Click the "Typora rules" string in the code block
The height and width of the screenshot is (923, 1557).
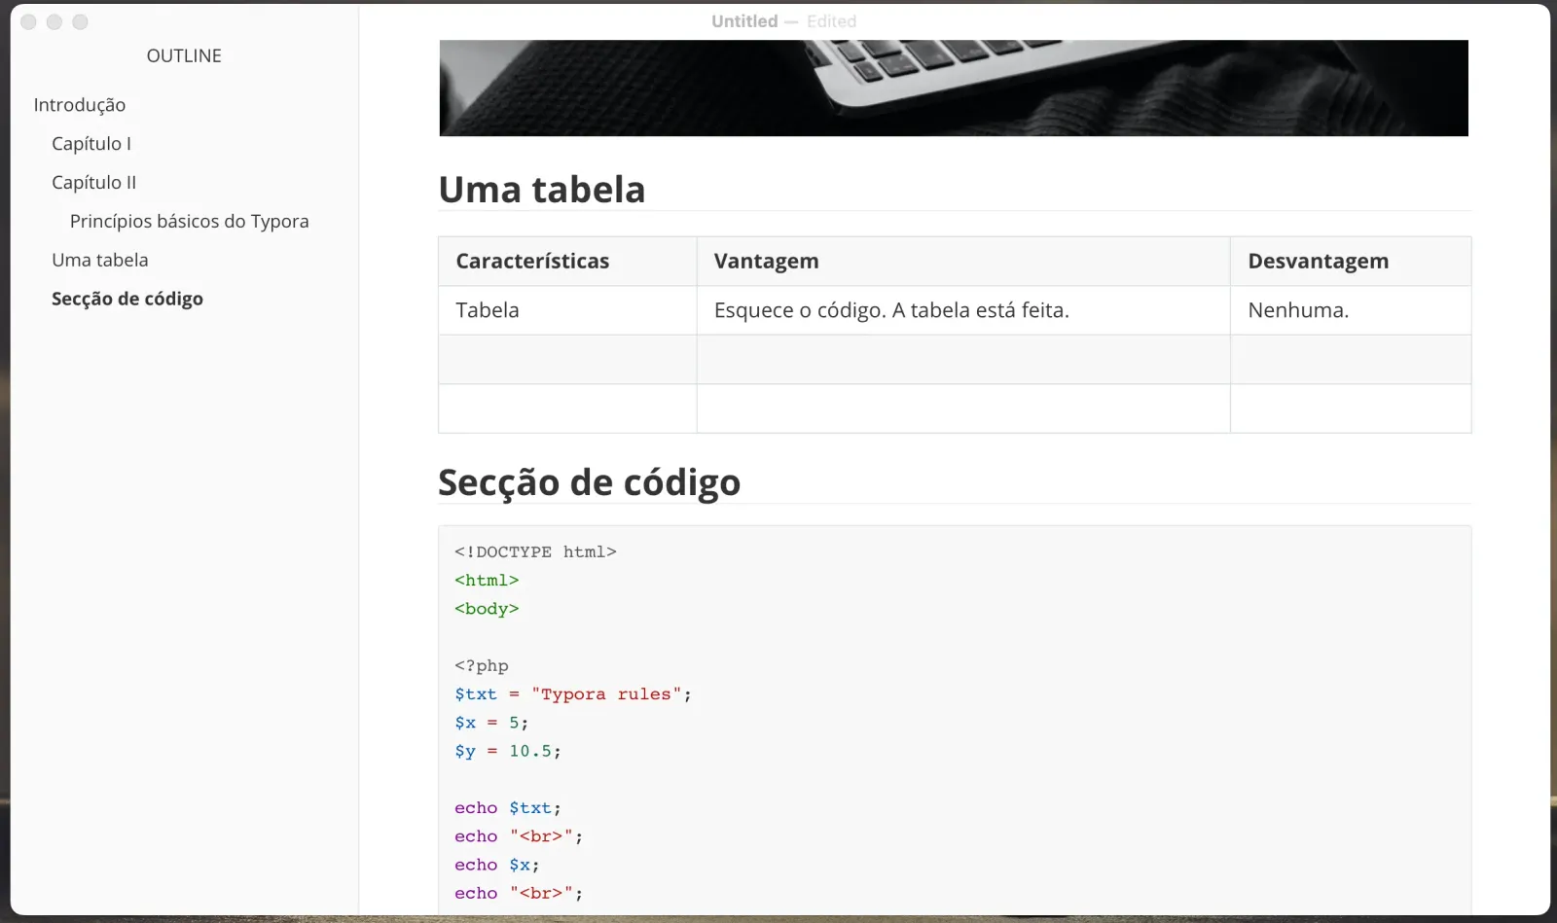click(605, 693)
